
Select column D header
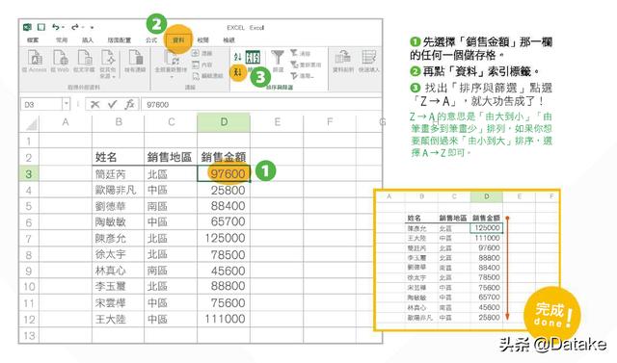point(224,122)
